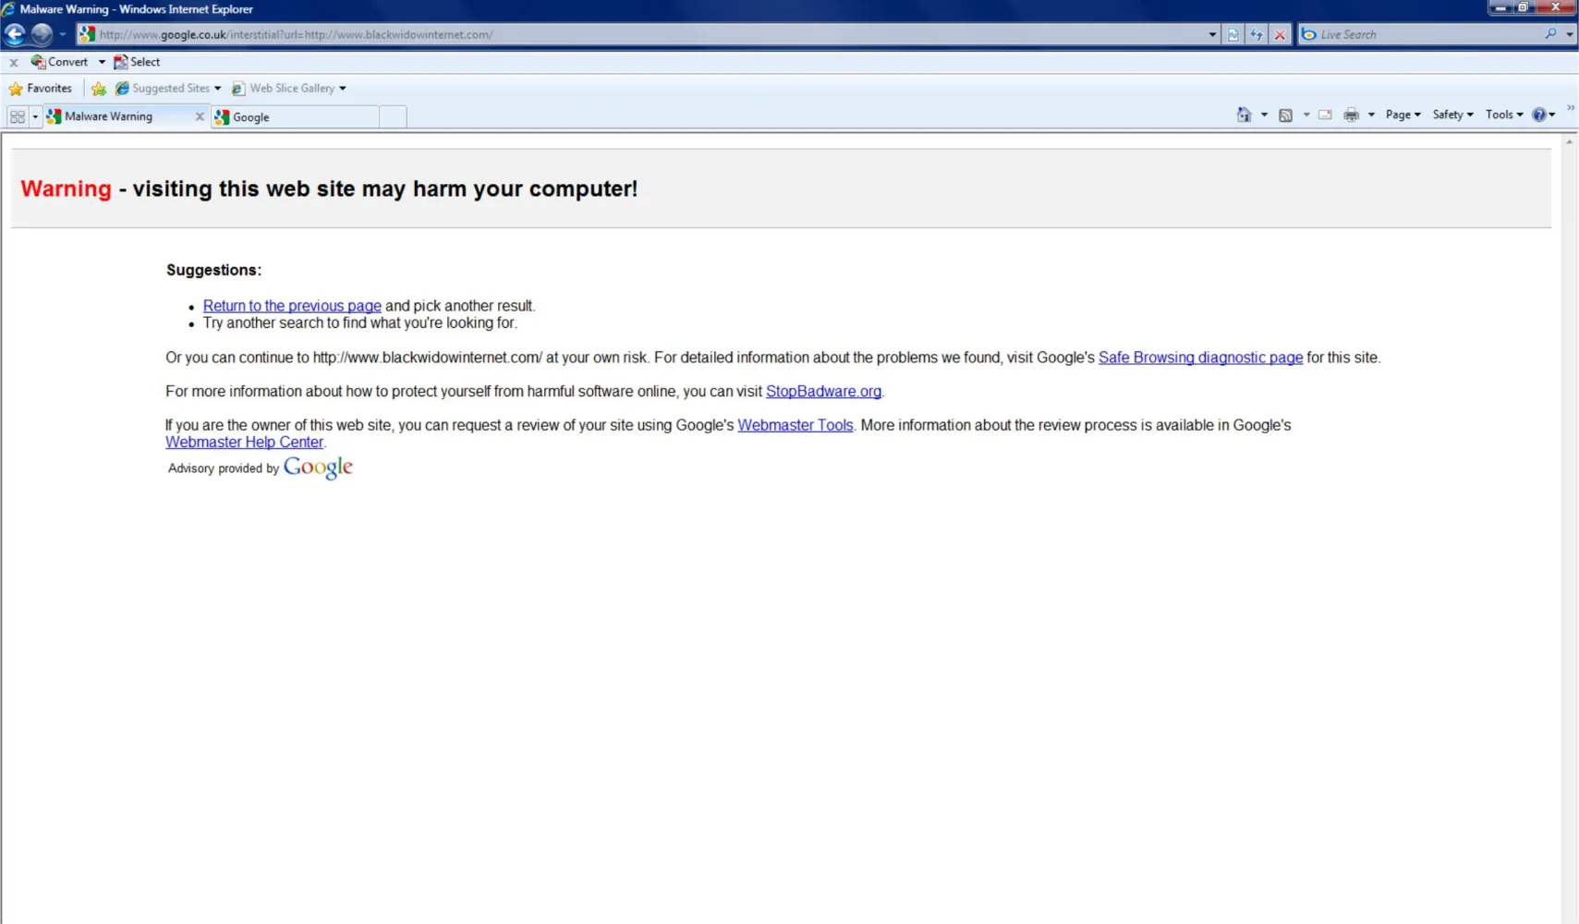Image resolution: width=1579 pixels, height=924 pixels.
Task: Visit the StopBadware.org link
Action: click(823, 391)
